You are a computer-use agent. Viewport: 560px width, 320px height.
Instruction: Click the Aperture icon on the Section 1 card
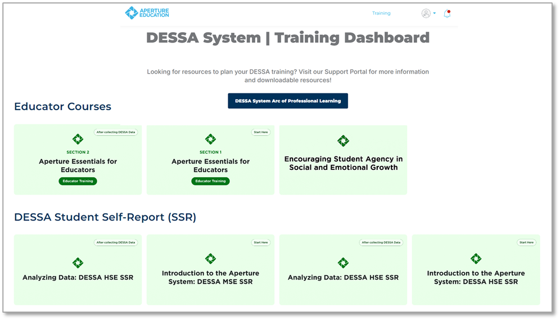click(210, 139)
